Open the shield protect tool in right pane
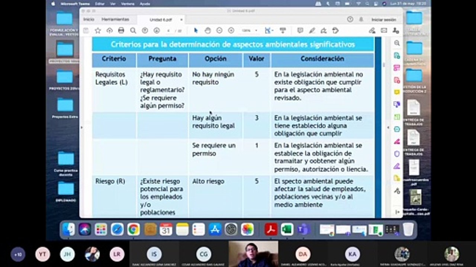Screen dimensions: 476x267 397,154
